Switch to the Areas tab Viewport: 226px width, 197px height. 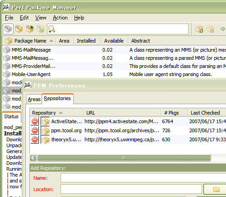coord(34,99)
